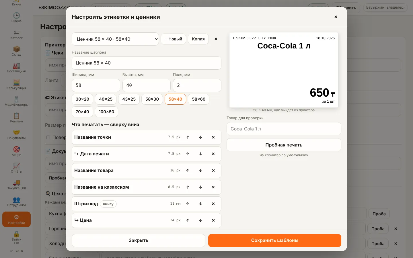Image resolution: width=413 pixels, height=258 pixels.
Task: Click the Высота, мм field
Action: point(147,85)
